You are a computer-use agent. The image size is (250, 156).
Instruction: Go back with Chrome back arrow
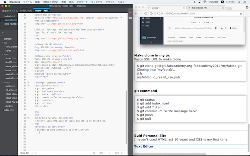136,13
